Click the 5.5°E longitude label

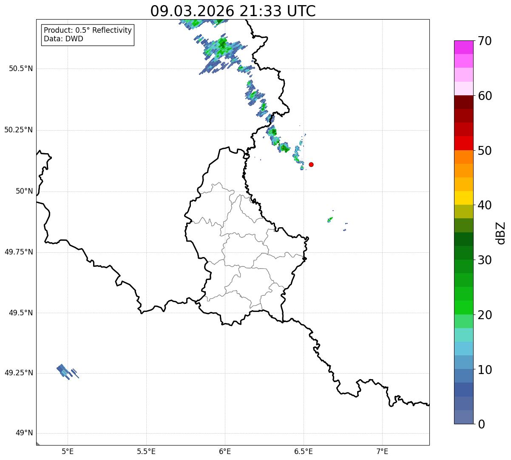(146, 451)
